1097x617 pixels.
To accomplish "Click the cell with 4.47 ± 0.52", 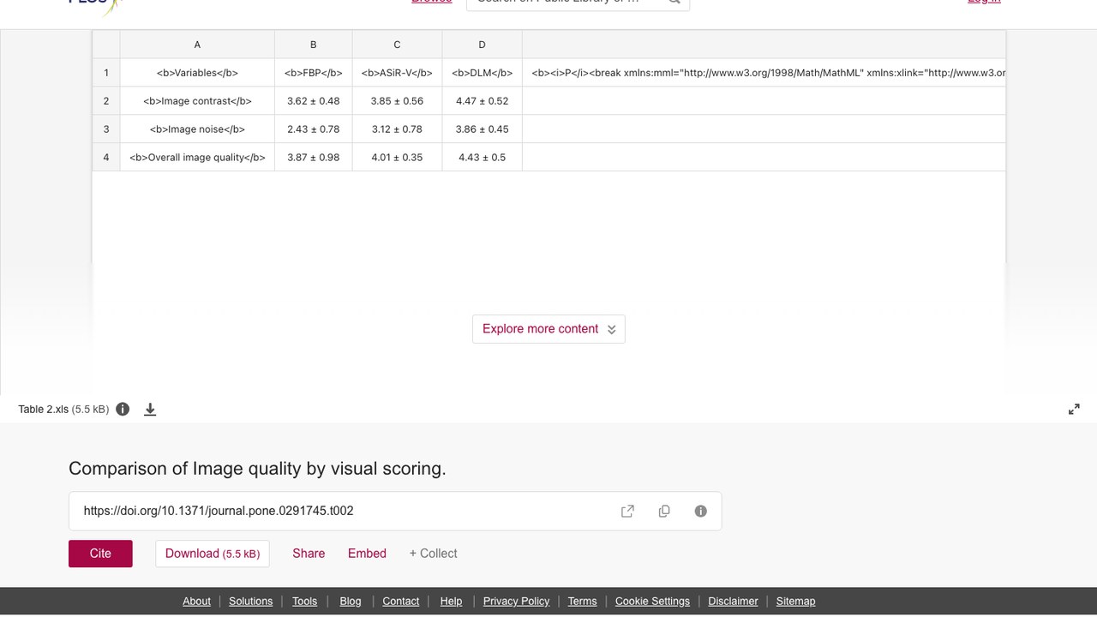I will pyautogui.click(x=482, y=101).
